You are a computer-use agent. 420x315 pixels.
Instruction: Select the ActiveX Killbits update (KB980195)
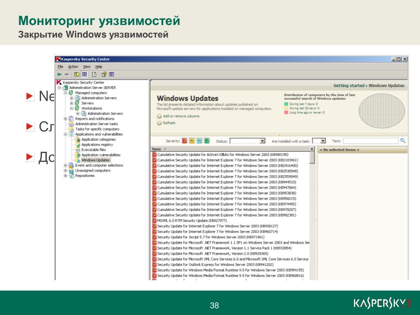point(223,155)
